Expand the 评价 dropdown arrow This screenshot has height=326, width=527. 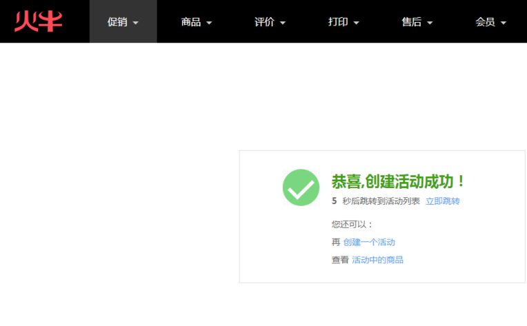[283, 23]
